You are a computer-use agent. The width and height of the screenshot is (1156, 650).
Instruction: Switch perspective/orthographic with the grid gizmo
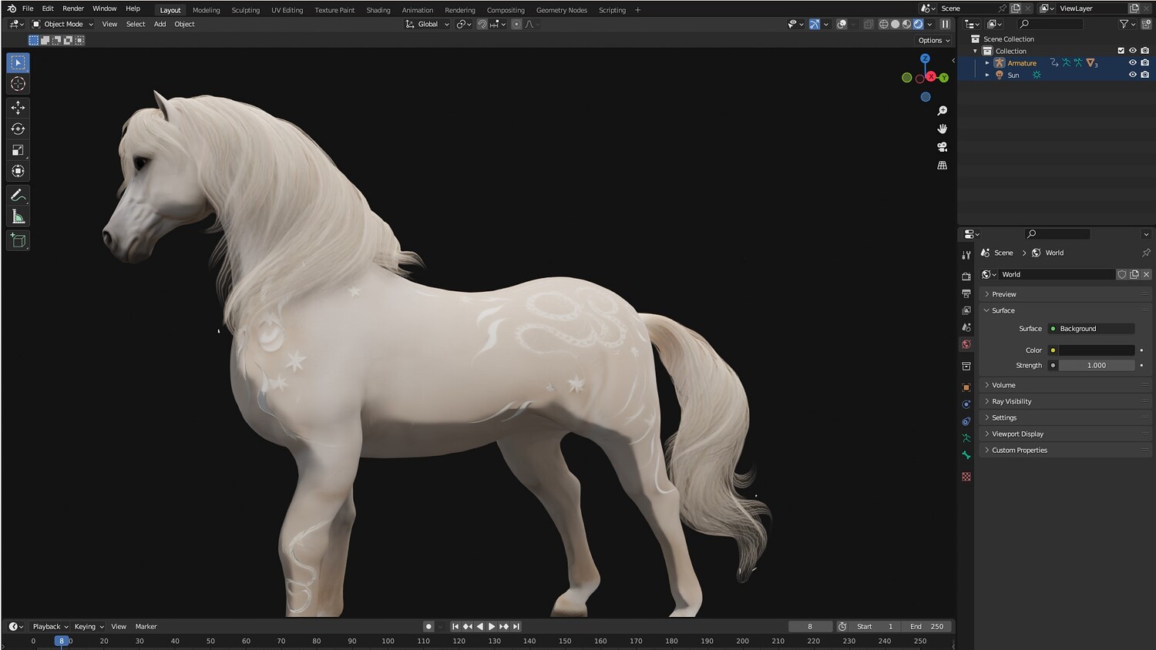pos(942,166)
